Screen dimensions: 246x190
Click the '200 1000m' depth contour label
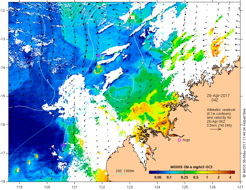point(125,171)
